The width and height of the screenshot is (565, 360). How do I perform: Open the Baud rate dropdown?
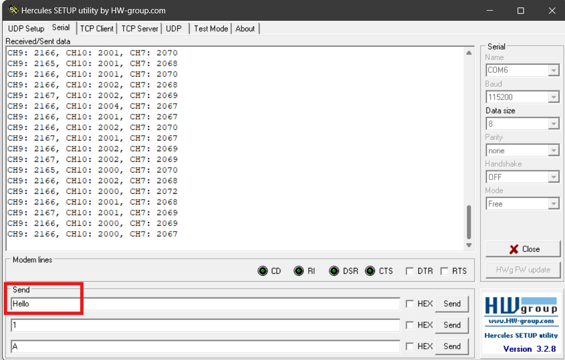pos(555,96)
